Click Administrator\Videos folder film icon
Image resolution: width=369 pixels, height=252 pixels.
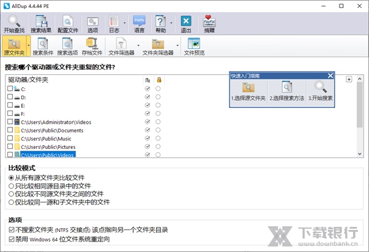(17, 122)
